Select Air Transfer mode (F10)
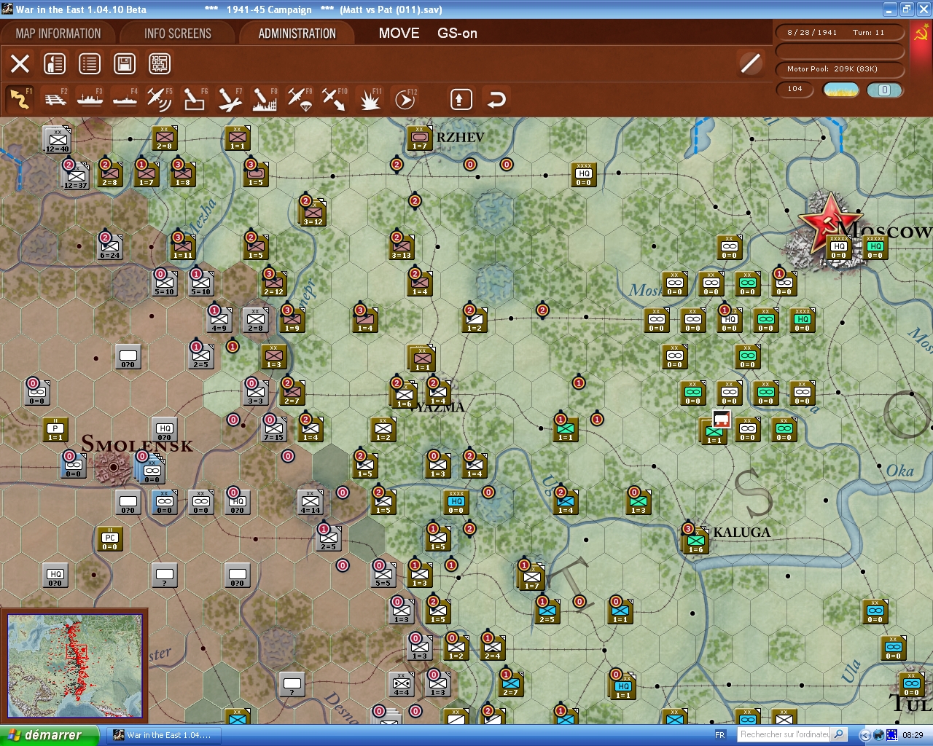The image size is (933, 746). (x=335, y=99)
